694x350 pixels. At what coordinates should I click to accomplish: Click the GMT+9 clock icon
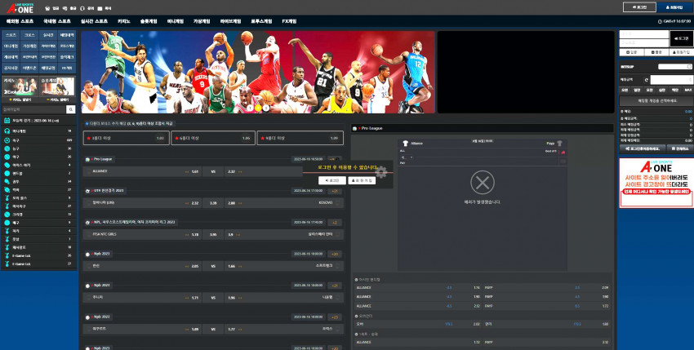tap(660, 21)
